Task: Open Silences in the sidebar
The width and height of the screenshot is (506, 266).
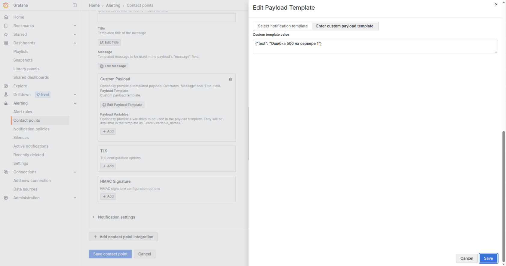Action: click(21, 138)
